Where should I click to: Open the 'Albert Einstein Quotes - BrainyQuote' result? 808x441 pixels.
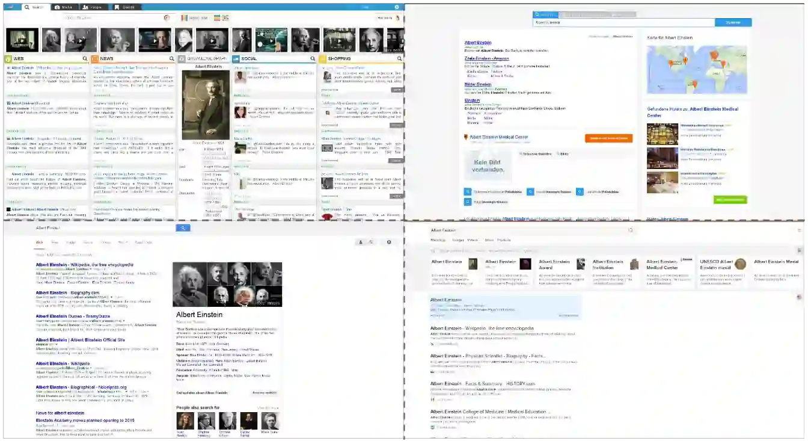[72, 316]
